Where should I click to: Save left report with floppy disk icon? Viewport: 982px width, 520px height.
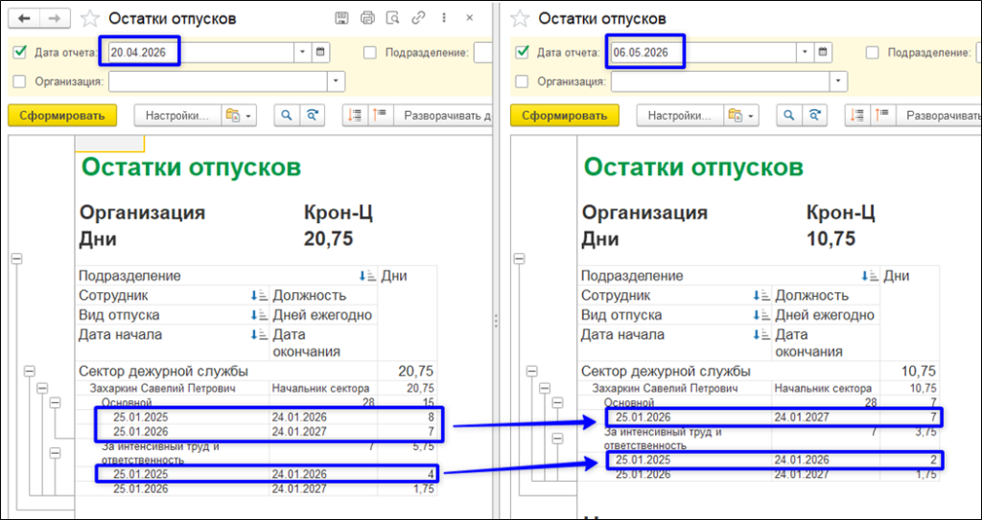341,18
